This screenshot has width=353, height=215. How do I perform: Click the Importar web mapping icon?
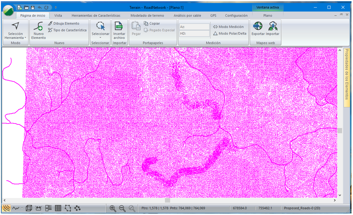click(x=272, y=26)
